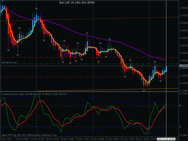Viewport: 188px width, 141px height.
Task: Click price scale value 1.37080
Action: point(184,23)
